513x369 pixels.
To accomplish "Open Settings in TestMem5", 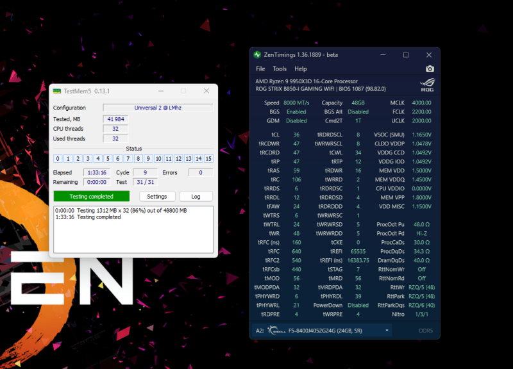I will (x=157, y=197).
